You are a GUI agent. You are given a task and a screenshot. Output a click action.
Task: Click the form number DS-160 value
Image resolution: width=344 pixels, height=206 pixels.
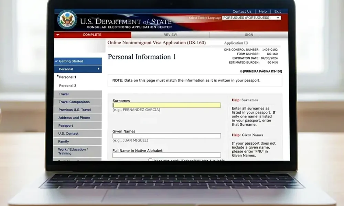coord(272,54)
